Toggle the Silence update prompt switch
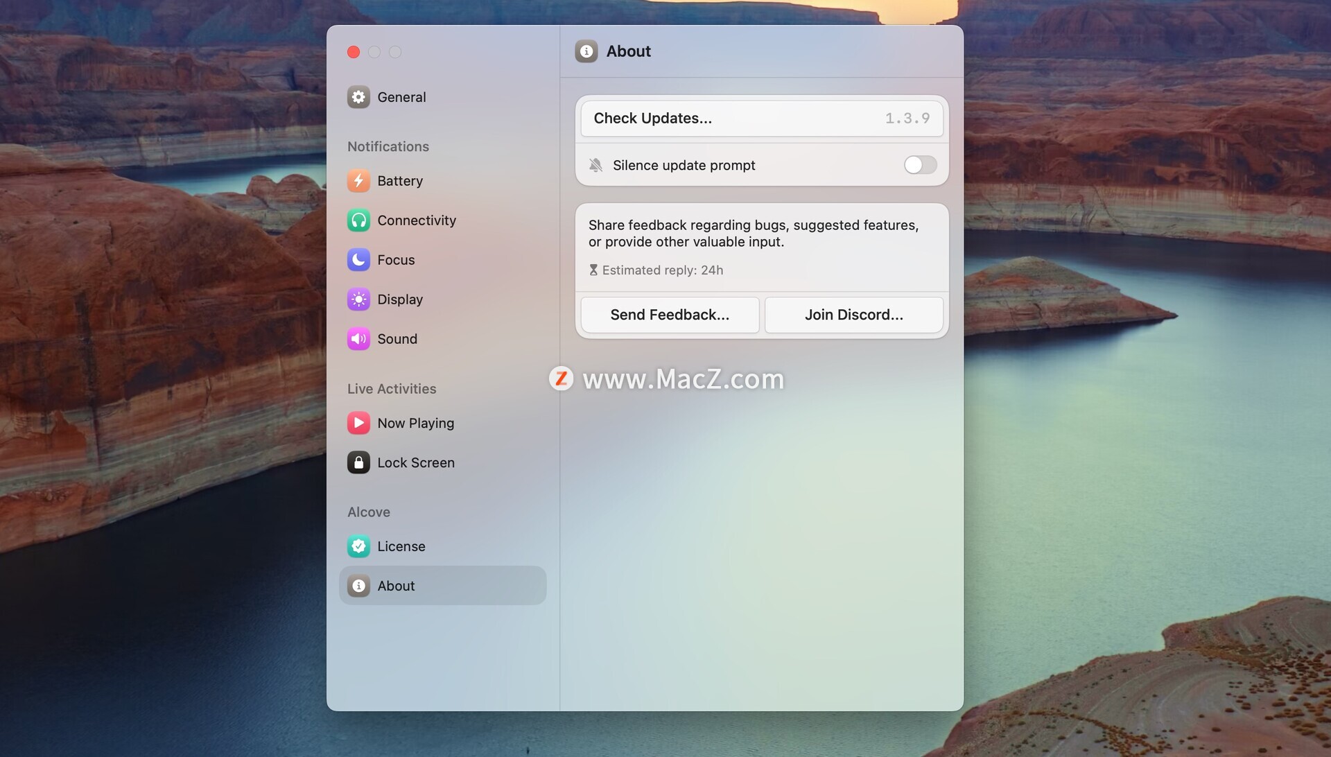 [920, 165]
